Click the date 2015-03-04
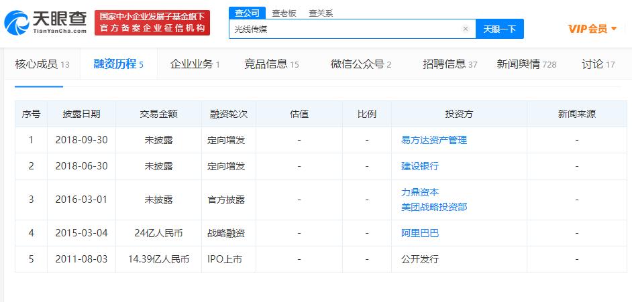632x302 pixels. click(x=81, y=233)
